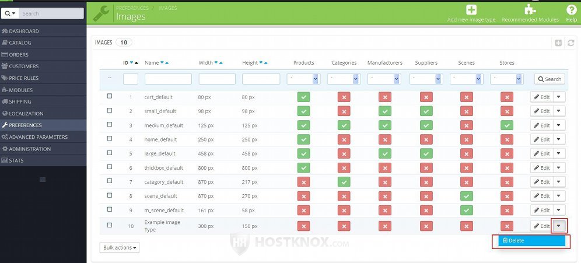Edit the category_default image type
Image resolution: width=581 pixels, height=263 pixels.
[542, 182]
